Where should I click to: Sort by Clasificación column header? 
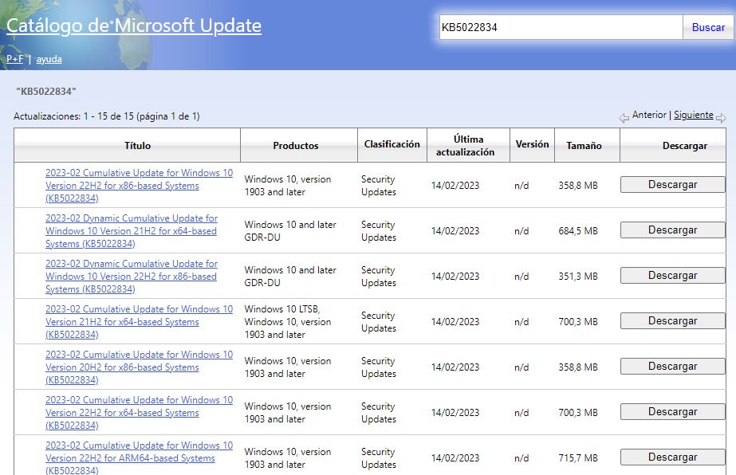392,146
